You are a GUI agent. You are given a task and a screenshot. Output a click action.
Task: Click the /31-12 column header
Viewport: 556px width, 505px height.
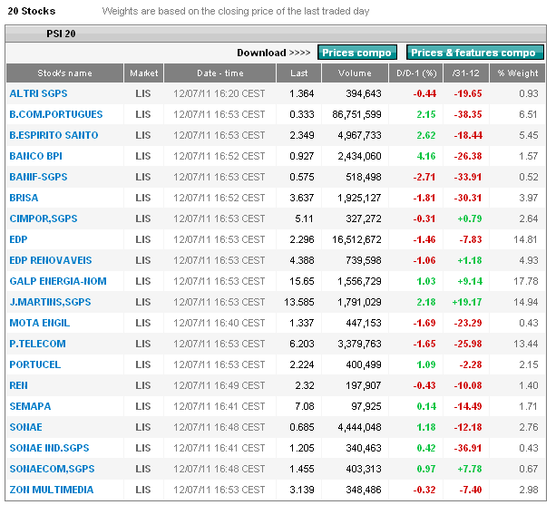(466, 73)
